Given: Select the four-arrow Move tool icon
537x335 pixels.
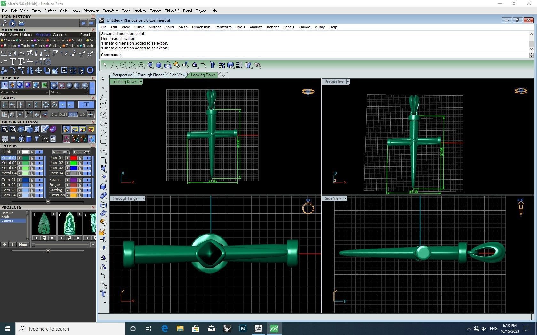Looking at the screenshot, I should click(x=38, y=70).
